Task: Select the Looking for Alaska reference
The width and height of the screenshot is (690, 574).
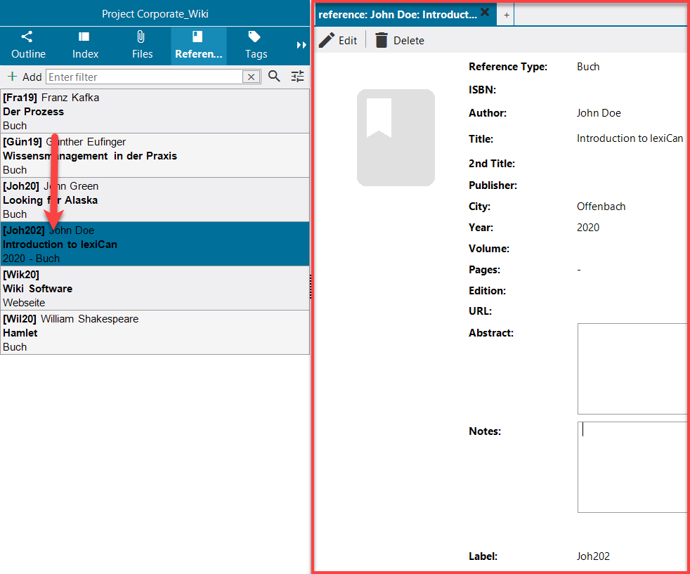Action: (155, 200)
